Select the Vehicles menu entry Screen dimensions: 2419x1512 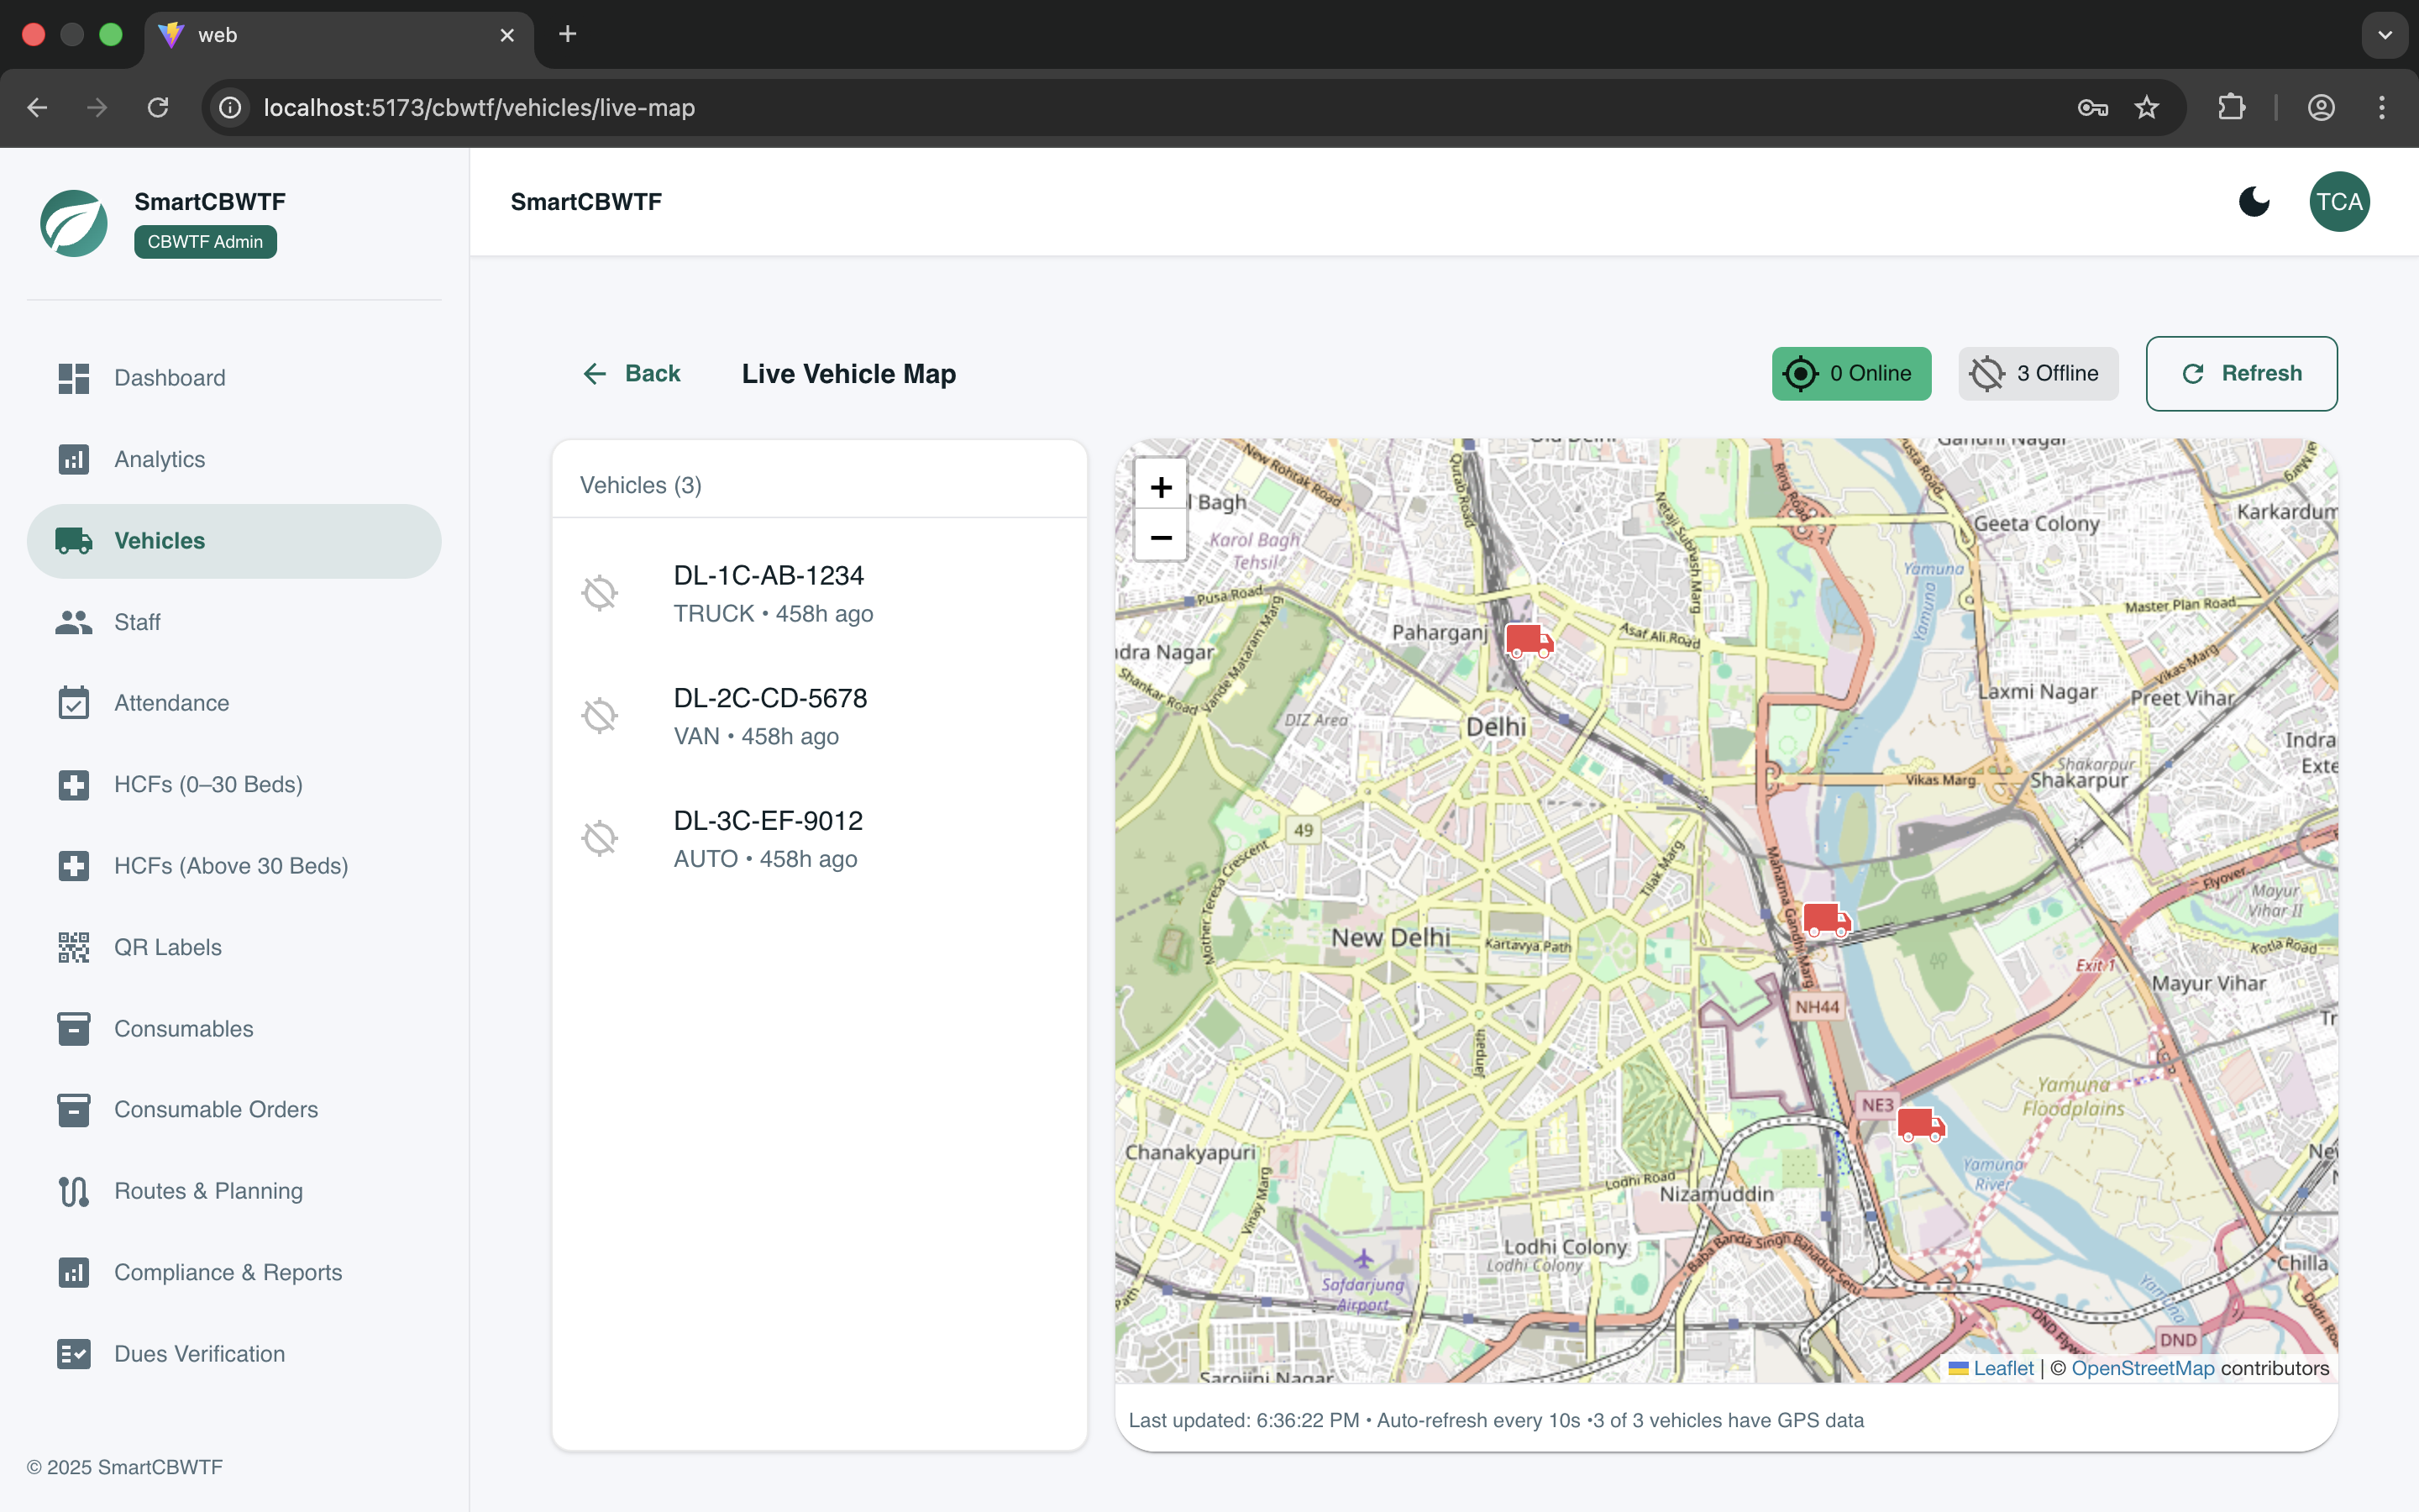tap(159, 541)
